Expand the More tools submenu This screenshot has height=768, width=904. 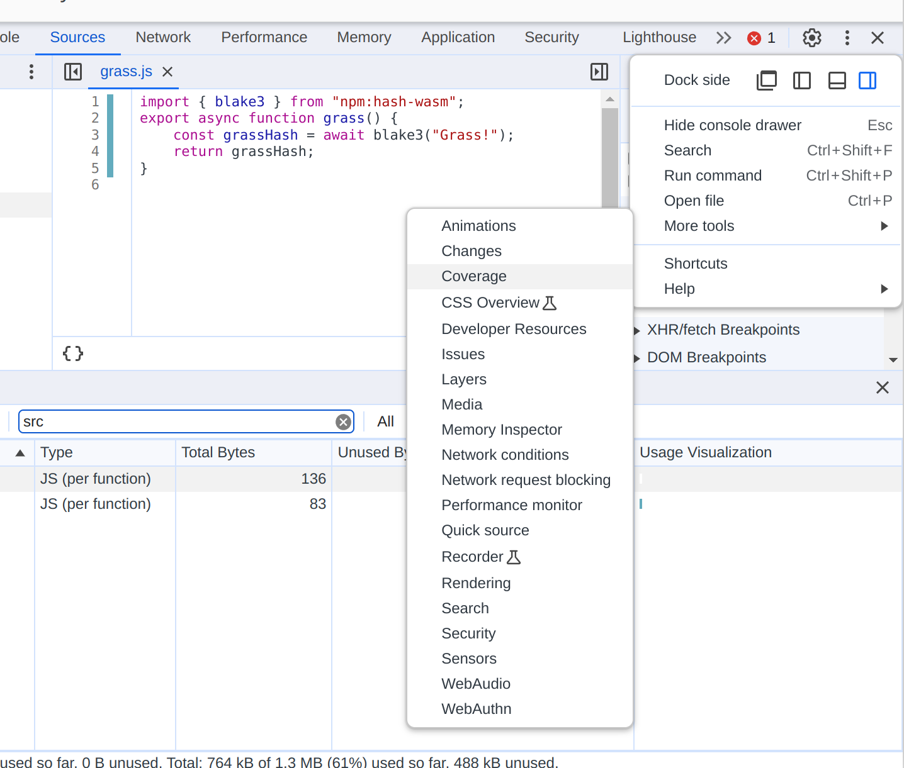click(767, 226)
